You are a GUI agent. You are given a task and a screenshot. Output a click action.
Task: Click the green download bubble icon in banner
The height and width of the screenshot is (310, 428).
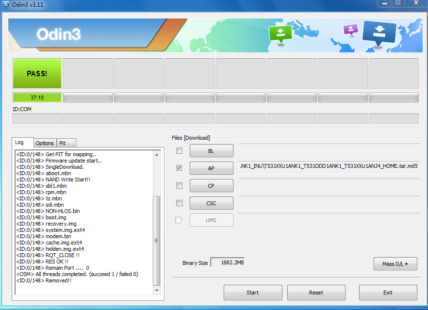280,34
